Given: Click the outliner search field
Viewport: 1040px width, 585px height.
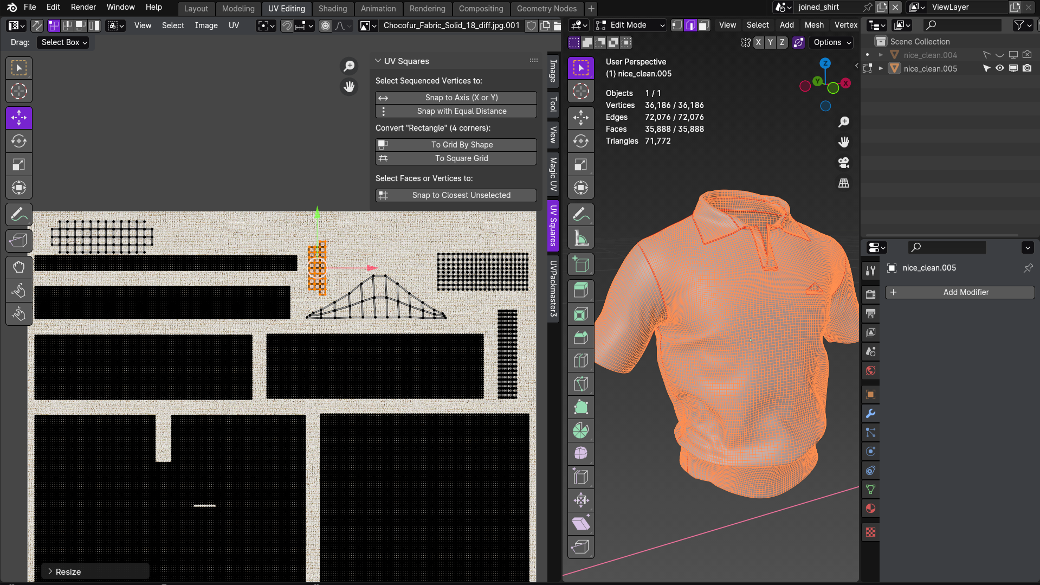Looking at the screenshot, I should (x=963, y=25).
